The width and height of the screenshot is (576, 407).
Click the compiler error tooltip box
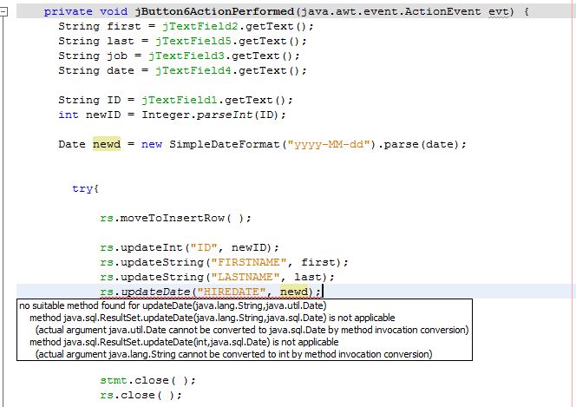245,330
